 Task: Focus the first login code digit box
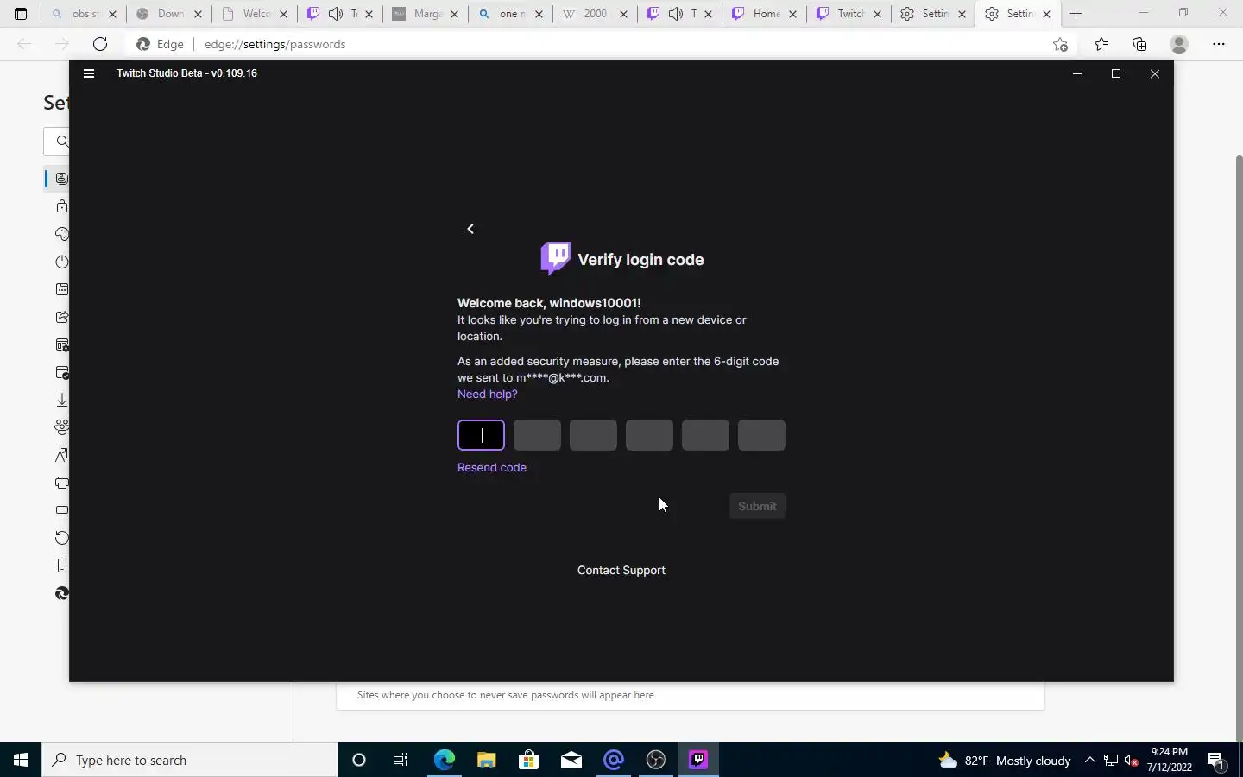(x=481, y=435)
